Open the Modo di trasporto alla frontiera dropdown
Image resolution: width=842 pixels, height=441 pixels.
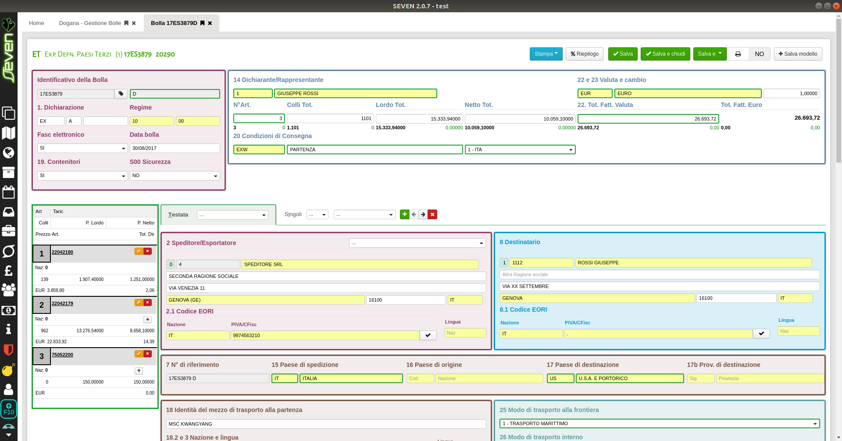660,423
